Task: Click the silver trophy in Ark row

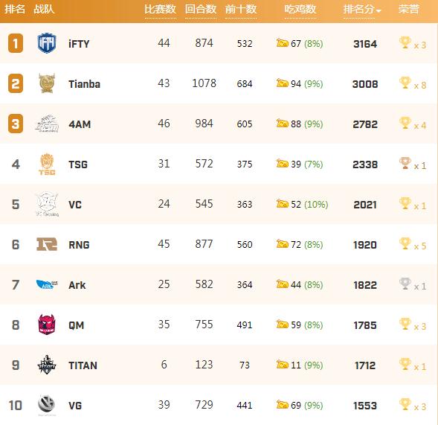Action: pyautogui.click(x=405, y=284)
